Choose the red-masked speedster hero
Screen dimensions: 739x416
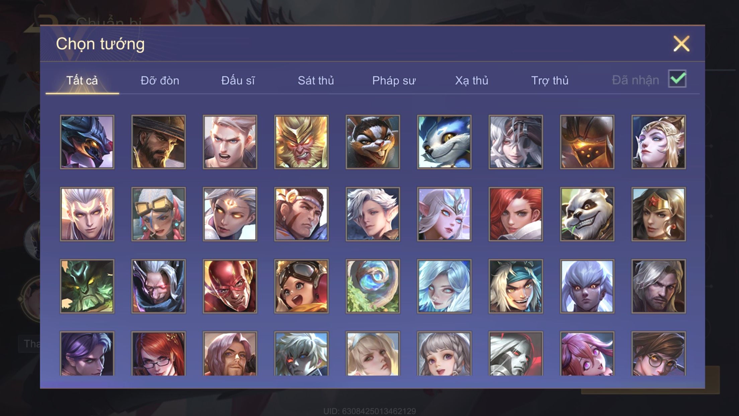[230, 286]
